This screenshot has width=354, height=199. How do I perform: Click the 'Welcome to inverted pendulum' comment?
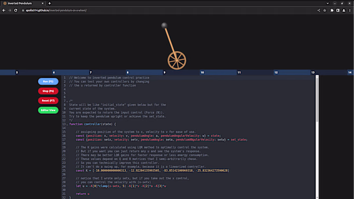109,78
